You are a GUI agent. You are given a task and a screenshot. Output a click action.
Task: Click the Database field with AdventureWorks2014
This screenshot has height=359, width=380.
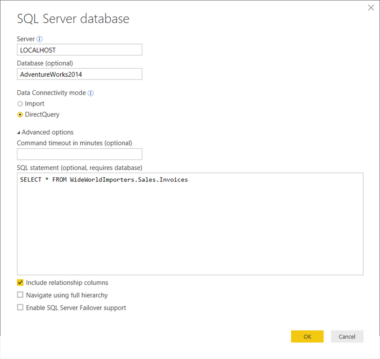pos(79,74)
